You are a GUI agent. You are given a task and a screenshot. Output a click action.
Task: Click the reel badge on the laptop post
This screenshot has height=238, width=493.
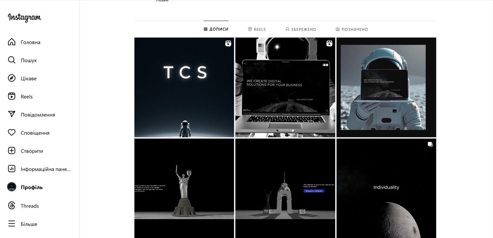pyautogui.click(x=329, y=43)
